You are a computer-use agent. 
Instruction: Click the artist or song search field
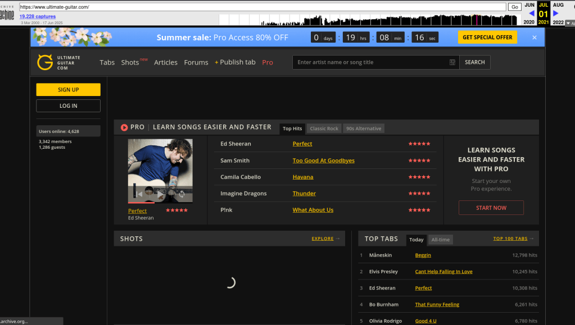point(371,62)
